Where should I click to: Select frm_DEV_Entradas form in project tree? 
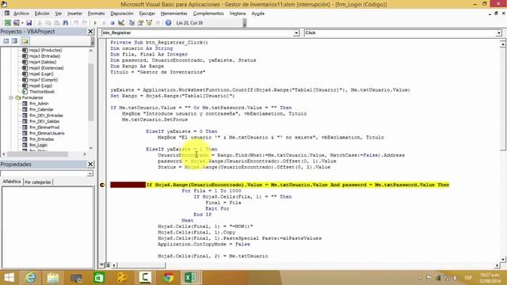pos(46,116)
